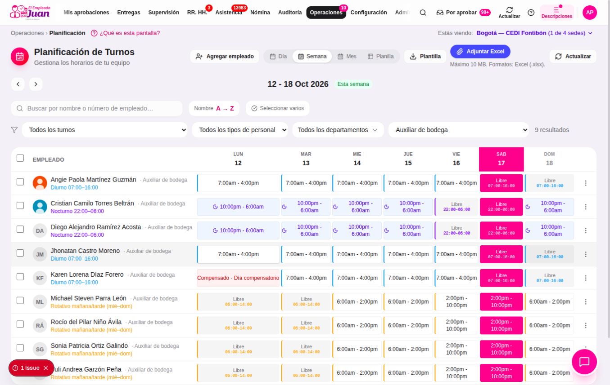
Task: Download the Plantilla template
Action: click(x=425, y=57)
